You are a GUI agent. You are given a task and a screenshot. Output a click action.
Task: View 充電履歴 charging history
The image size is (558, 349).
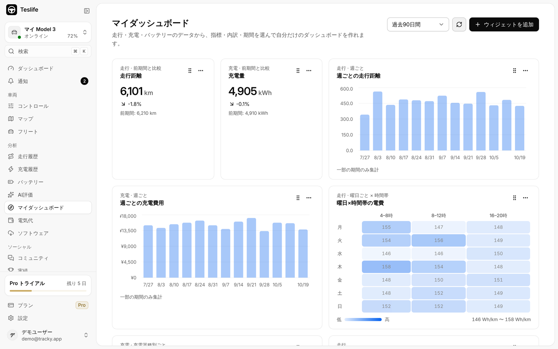point(48,169)
